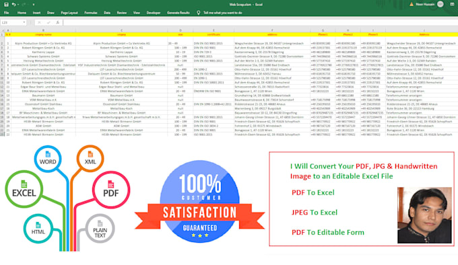Switch to the Insert ribbon tab
The width and height of the screenshot is (458, 265).
(36, 13)
